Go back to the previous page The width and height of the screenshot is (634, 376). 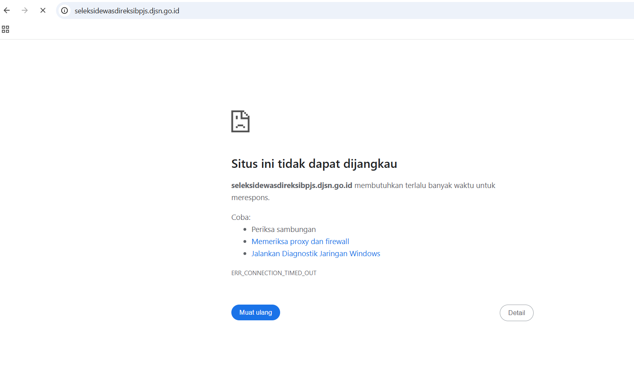pyautogui.click(x=7, y=10)
